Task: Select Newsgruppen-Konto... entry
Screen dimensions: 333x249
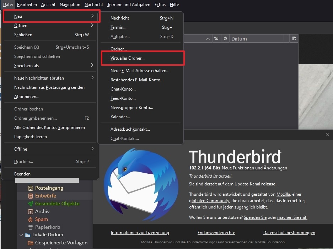Action: click(x=140, y=108)
